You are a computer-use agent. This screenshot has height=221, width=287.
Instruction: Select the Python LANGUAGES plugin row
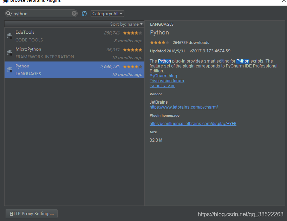click(74, 70)
